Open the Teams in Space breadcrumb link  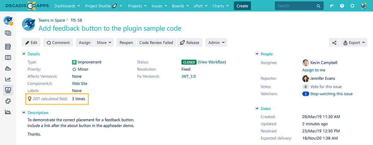51,20
